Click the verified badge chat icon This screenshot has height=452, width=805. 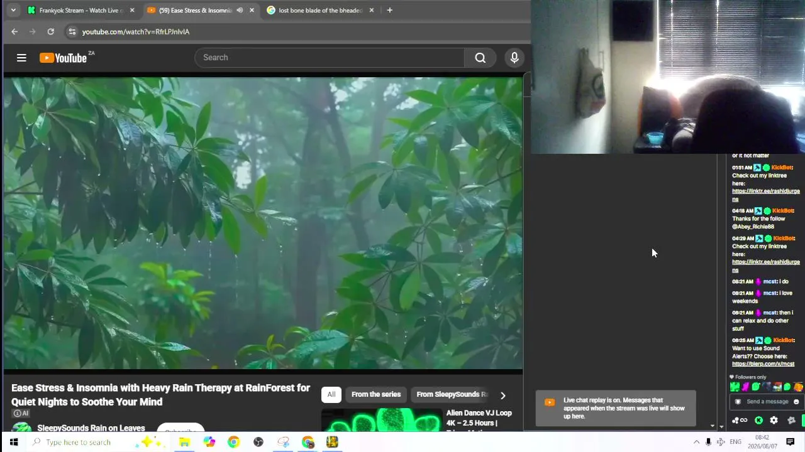pos(791,420)
